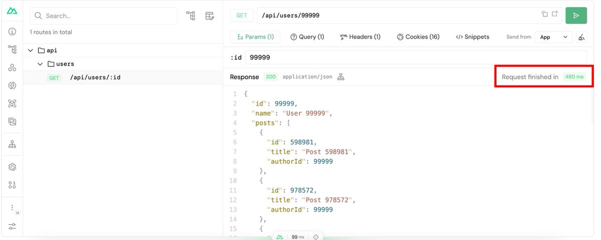The height and width of the screenshot is (240, 601).
Task: Click the folder icon of api
Action: pyautogui.click(x=41, y=50)
